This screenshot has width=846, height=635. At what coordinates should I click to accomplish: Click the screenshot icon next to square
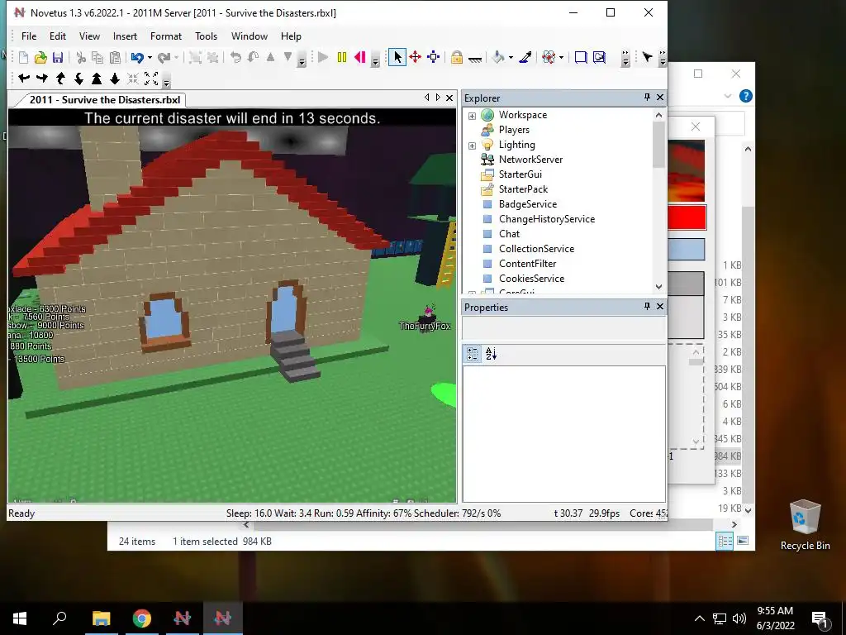(x=599, y=57)
